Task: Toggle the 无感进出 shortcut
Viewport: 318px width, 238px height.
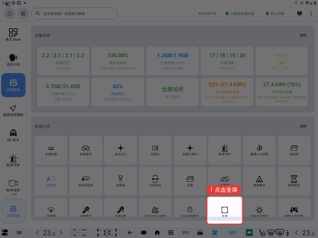Action: click(x=155, y=181)
